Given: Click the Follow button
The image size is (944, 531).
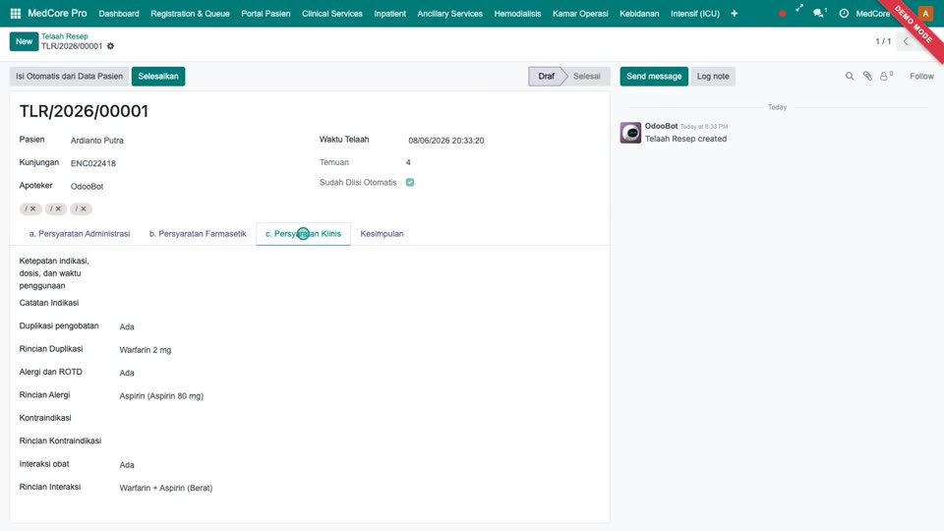Looking at the screenshot, I should coord(921,76).
